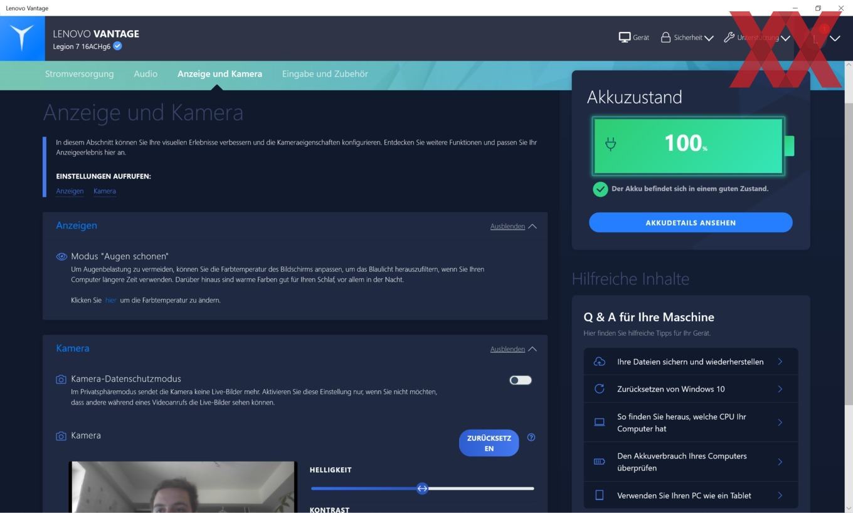Open the Gerät monitor icon menu
The width and height of the screenshot is (853, 513).
[x=624, y=38]
